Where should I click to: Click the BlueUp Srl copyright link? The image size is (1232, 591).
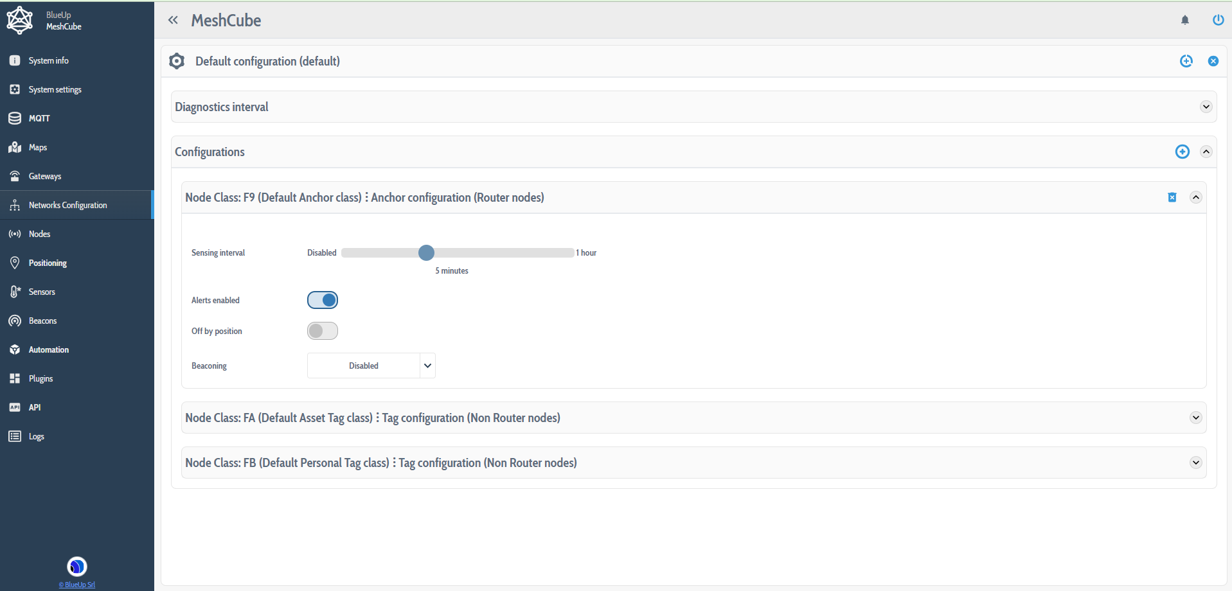(x=76, y=585)
